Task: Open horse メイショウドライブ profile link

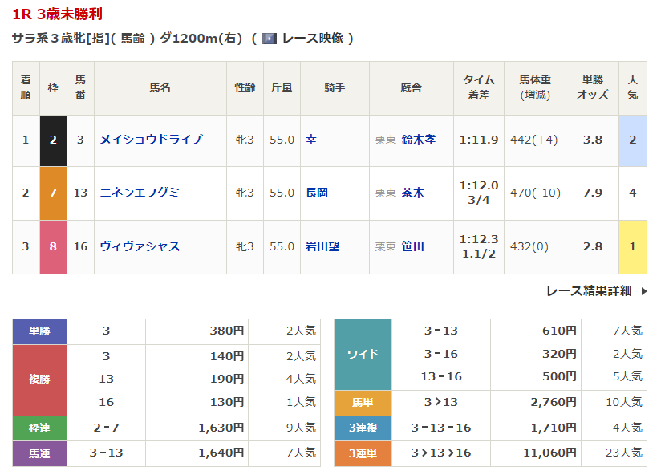Action: (x=151, y=140)
